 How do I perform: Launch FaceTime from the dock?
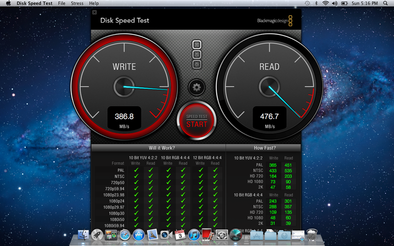coord(166,235)
